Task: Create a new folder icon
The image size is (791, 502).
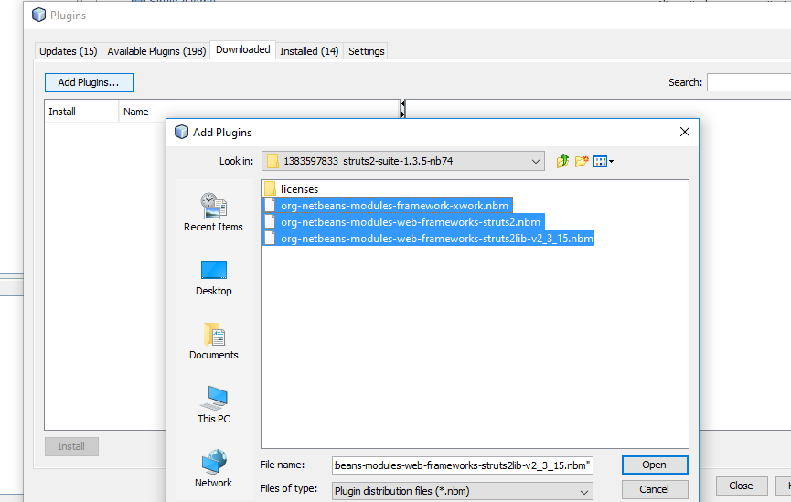Action: 582,161
